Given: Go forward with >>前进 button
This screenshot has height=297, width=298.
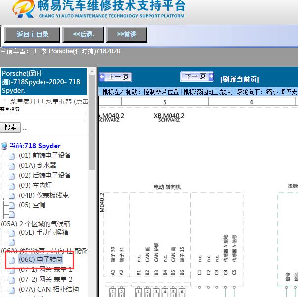Looking at the screenshot, I should 127,35.
